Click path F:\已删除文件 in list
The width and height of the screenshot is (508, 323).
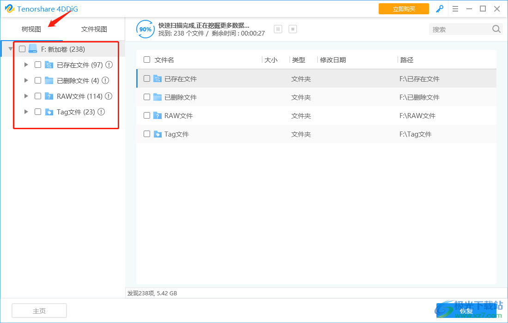tap(419, 97)
